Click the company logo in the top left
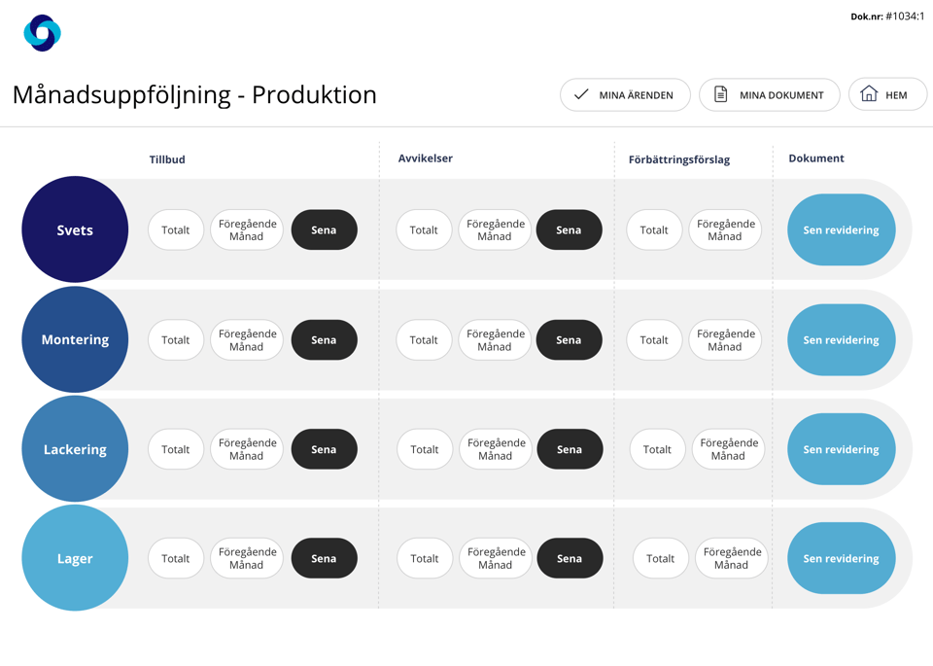This screenshot has height=666, width=933. coord(41,31)
